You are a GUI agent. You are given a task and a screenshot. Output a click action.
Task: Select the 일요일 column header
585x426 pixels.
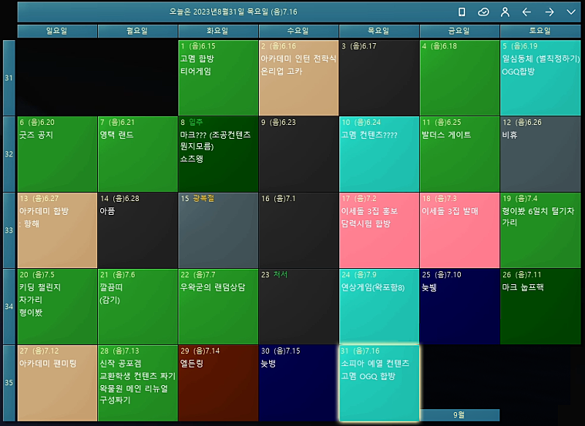[56, 31]
